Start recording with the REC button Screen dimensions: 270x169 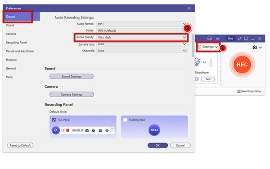(x=242, y=65)
